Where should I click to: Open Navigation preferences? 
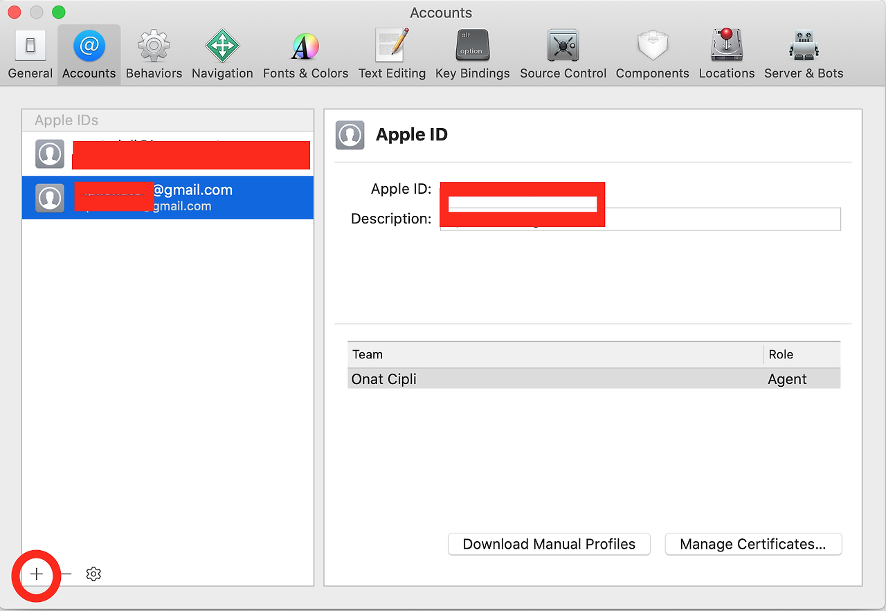coord(222,55)
